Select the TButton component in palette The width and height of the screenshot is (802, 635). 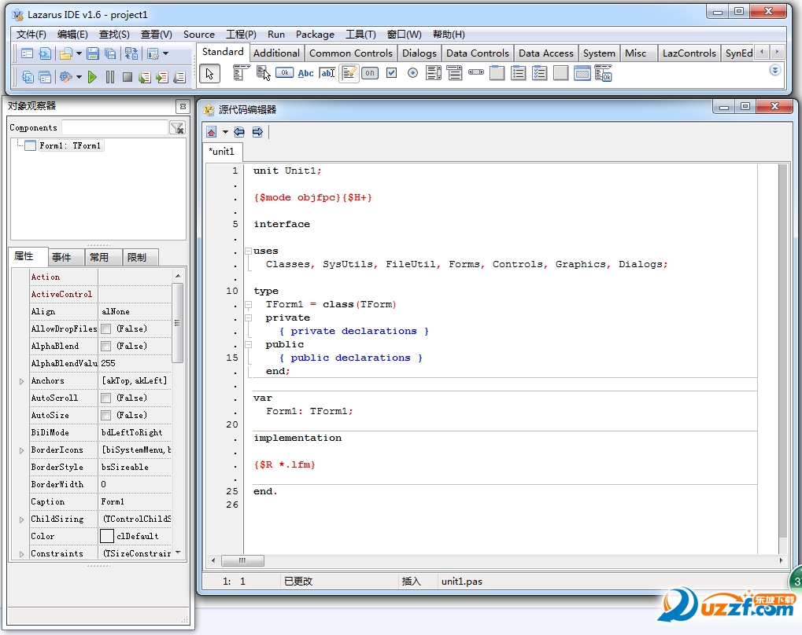(x=284, y=73)
